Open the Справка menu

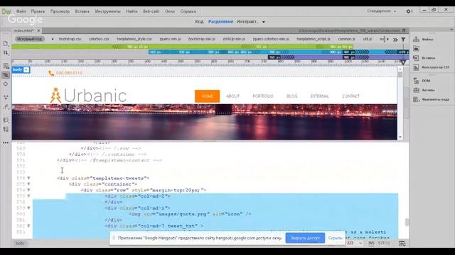tap(188, 11)
